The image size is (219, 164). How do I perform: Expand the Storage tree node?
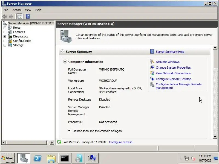point(5,45)
